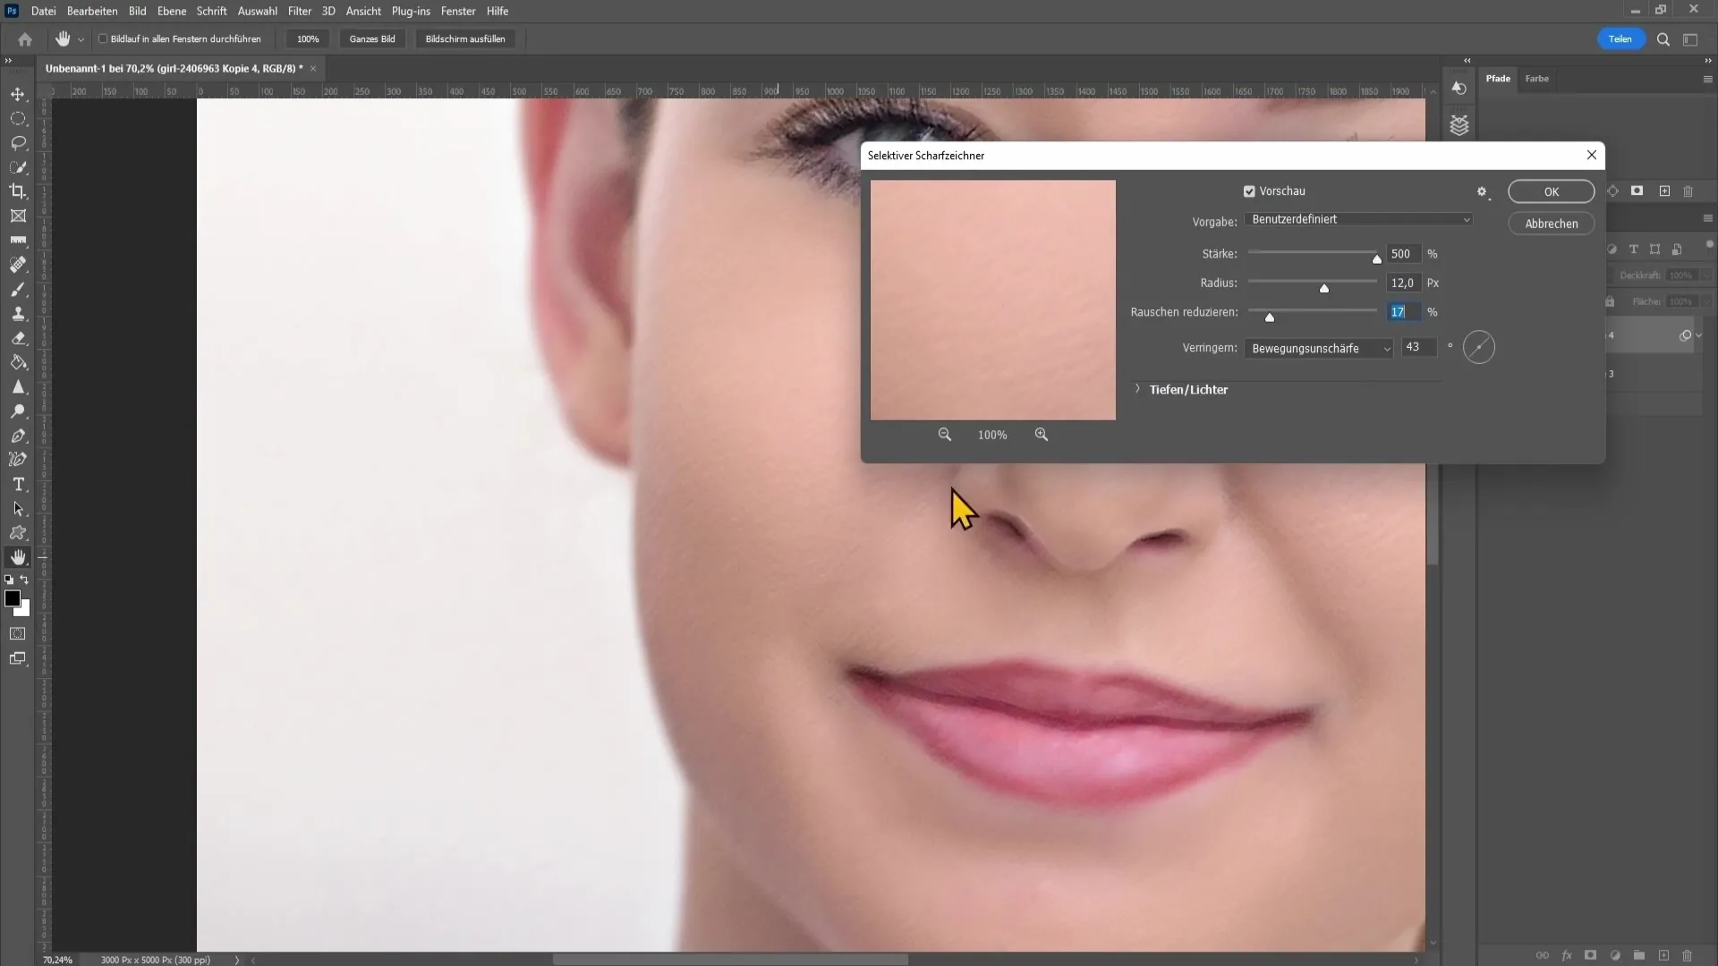Switch to the Farbe tab
1718x966 pixels.
[1536, 79]
